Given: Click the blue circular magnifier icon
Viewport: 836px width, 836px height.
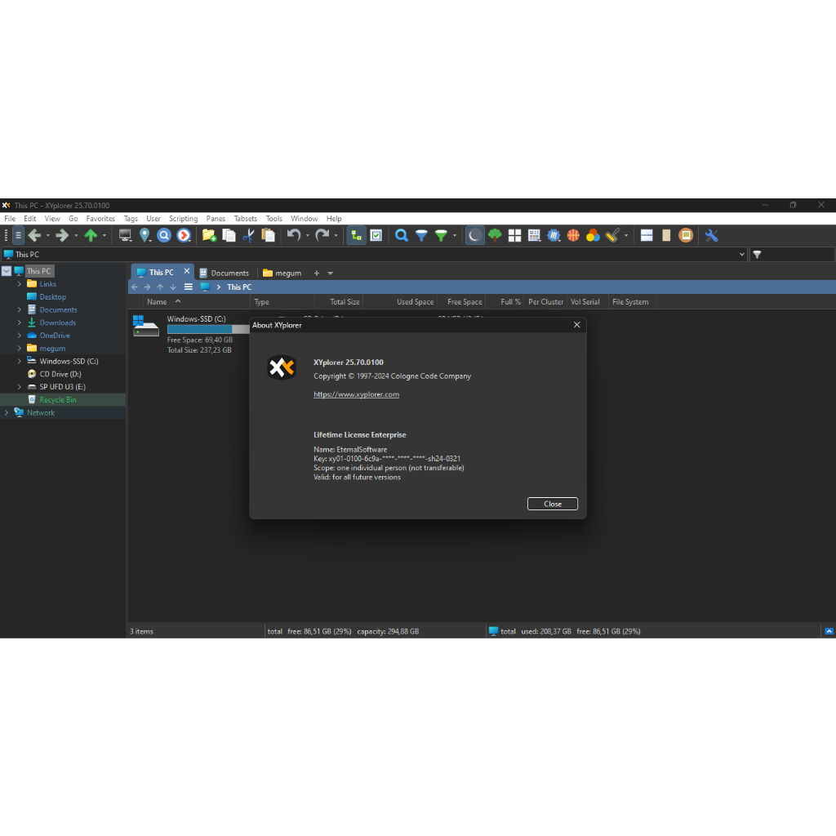Looking at the screenshot, I should click(164, 236).
